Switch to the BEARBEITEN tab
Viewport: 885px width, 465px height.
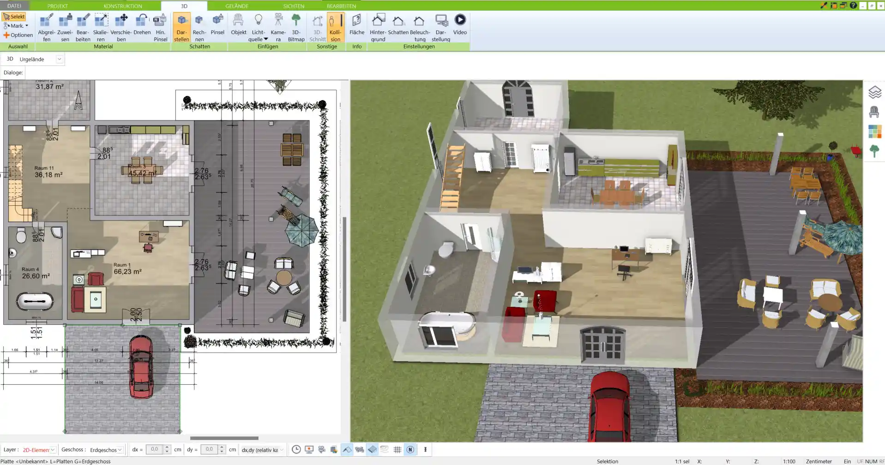pyautogui.click(x=341, y=6)
